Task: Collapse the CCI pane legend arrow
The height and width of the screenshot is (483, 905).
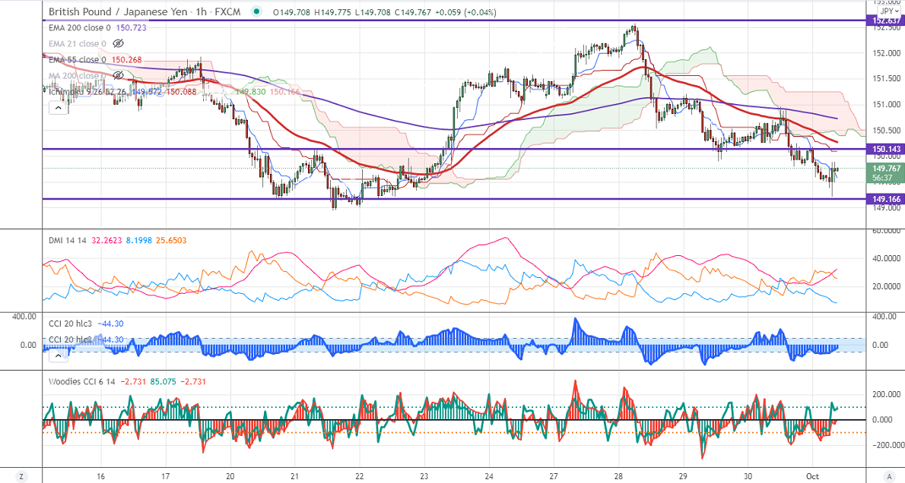Action: [59, 355]
